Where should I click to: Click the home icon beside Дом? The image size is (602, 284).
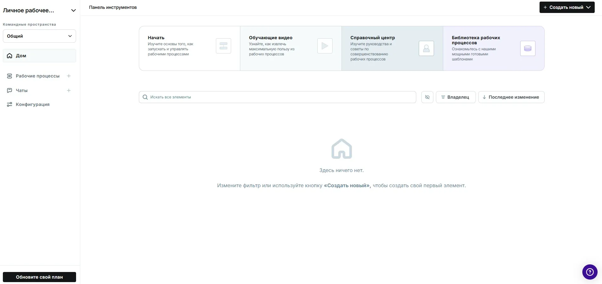(10, 56)
